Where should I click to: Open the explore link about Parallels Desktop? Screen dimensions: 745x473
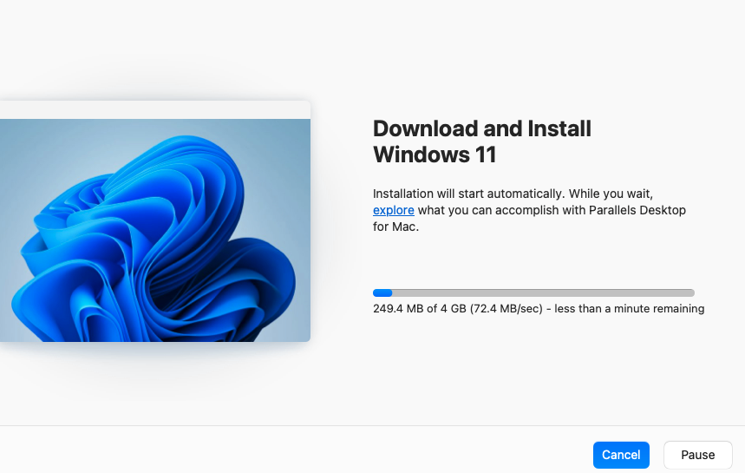(394, 210)
